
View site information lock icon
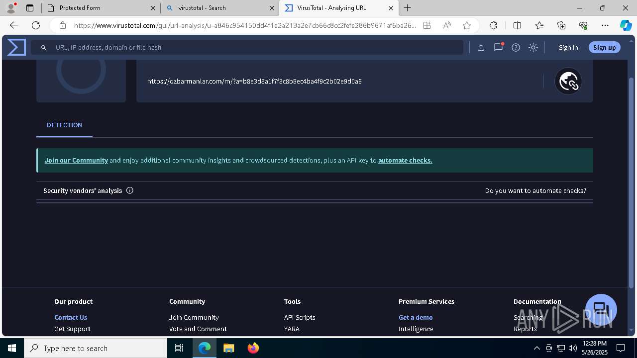[62, 25]
